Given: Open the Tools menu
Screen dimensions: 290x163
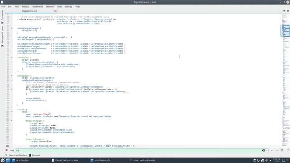Looking at the screenshot, I should 59,7.
